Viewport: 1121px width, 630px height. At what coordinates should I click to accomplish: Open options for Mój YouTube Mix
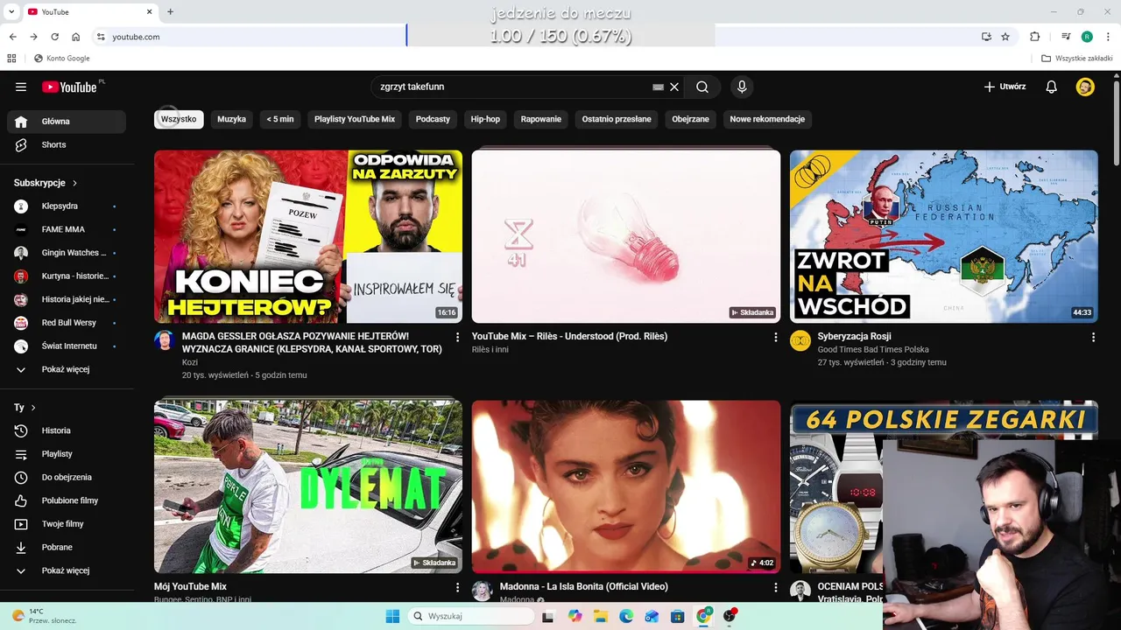[457, 587]
